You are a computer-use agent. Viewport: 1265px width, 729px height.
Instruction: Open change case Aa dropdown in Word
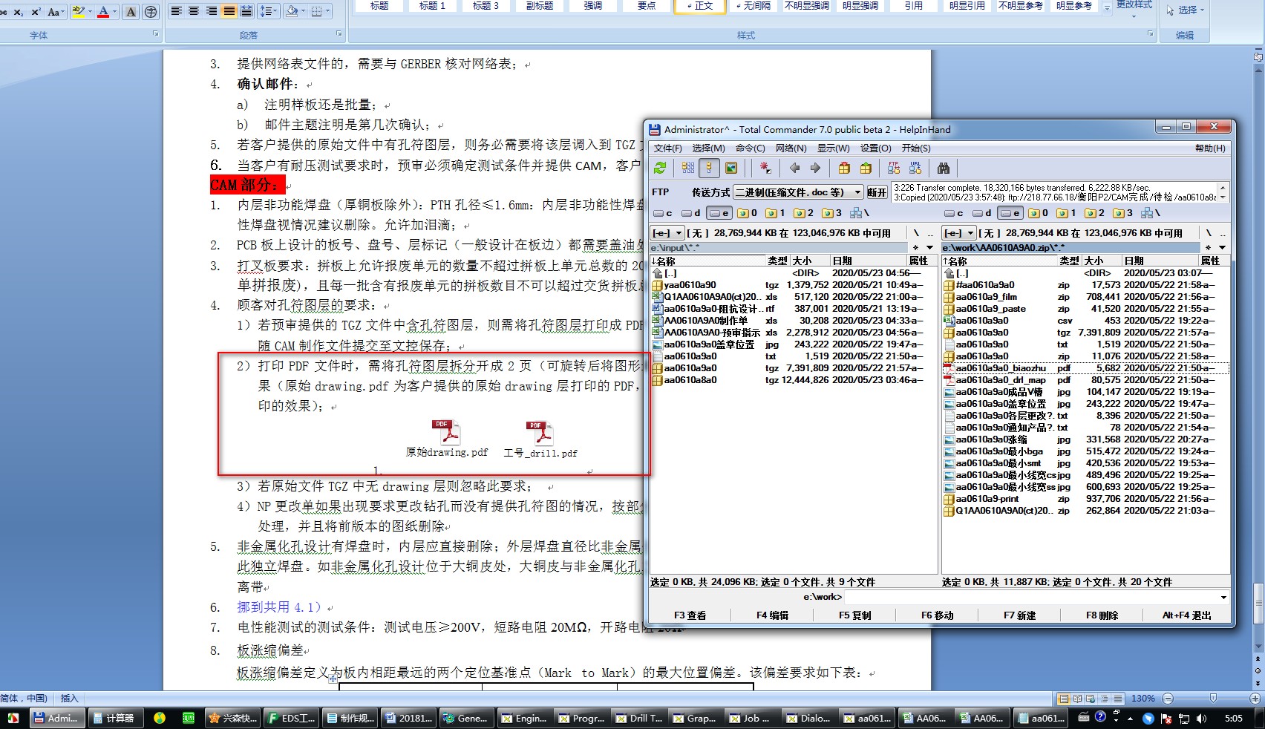point(56,12)
